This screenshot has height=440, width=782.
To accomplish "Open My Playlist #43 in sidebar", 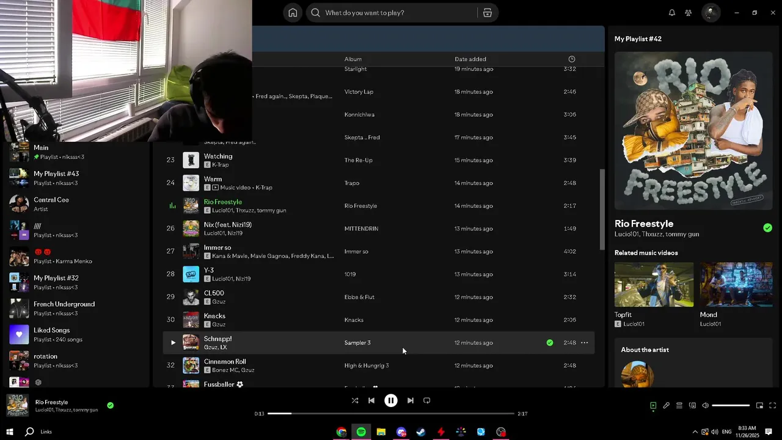I will (76, 178).
